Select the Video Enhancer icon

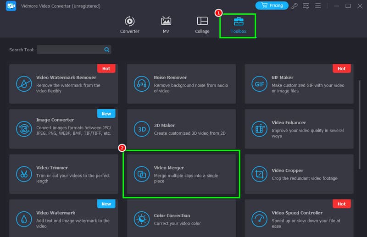tap(259, 129)
